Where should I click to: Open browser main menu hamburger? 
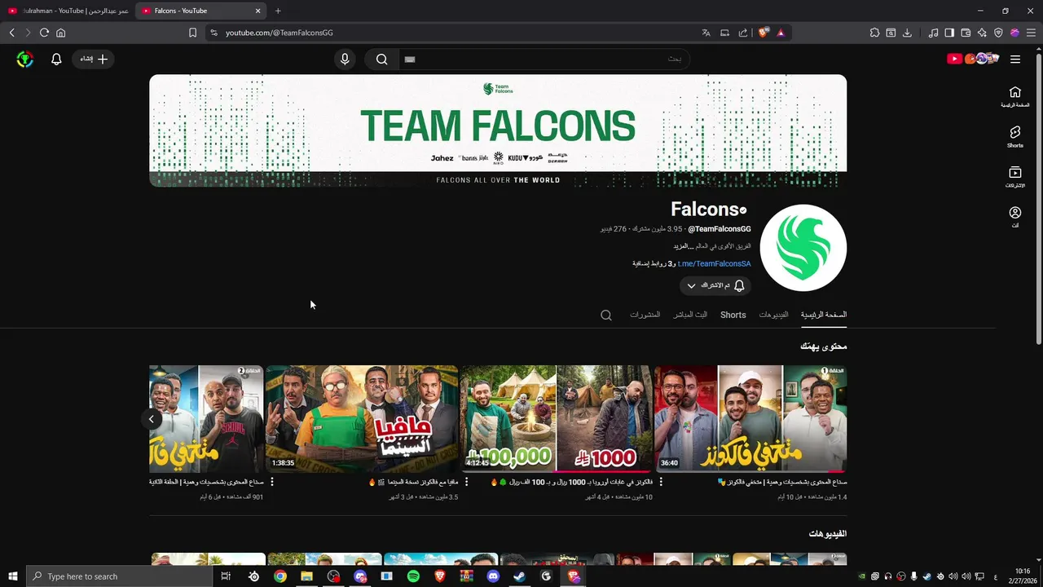point(1031,33)
